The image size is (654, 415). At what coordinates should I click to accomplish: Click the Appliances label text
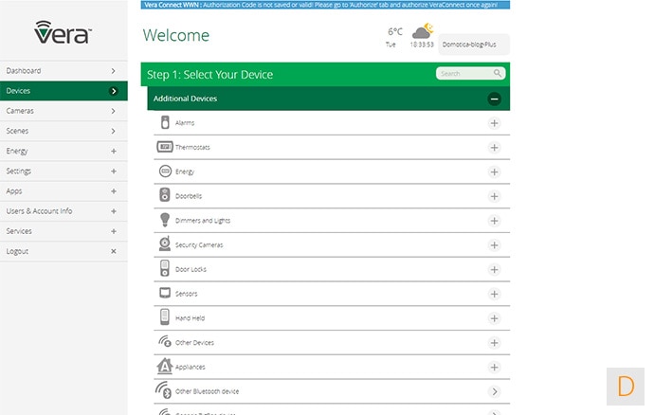(x=191, y=367)
